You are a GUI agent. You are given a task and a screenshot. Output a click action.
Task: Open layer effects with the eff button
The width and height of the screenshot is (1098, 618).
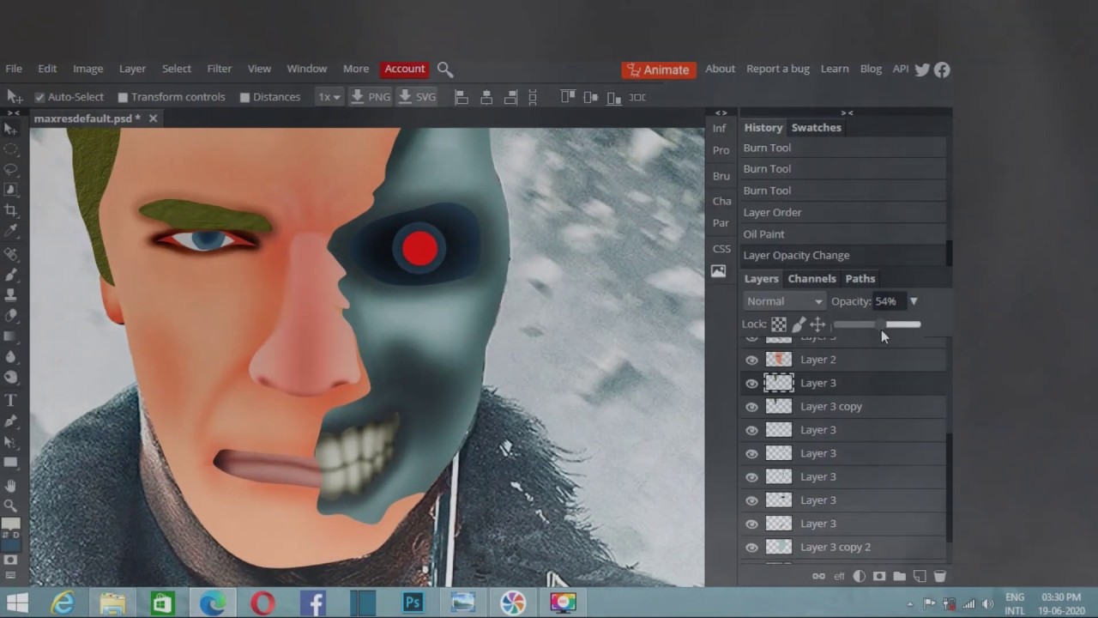coord(839,577)
